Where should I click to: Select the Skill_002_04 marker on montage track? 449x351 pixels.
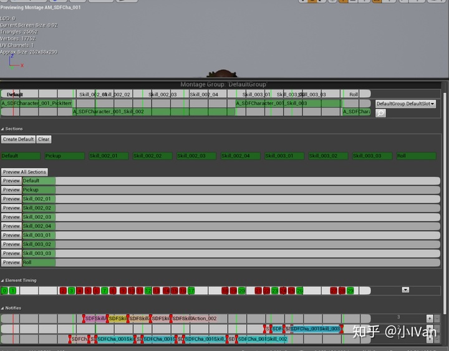point(204,95)
